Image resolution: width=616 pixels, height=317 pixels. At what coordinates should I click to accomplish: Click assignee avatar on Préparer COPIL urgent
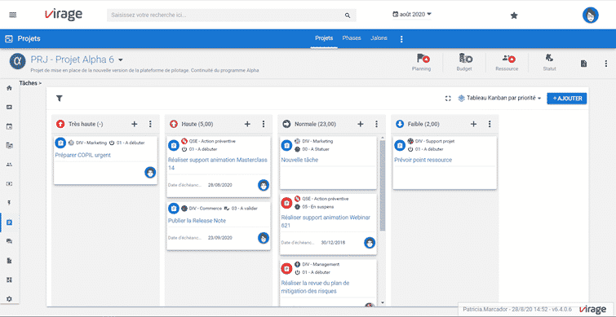150,172
